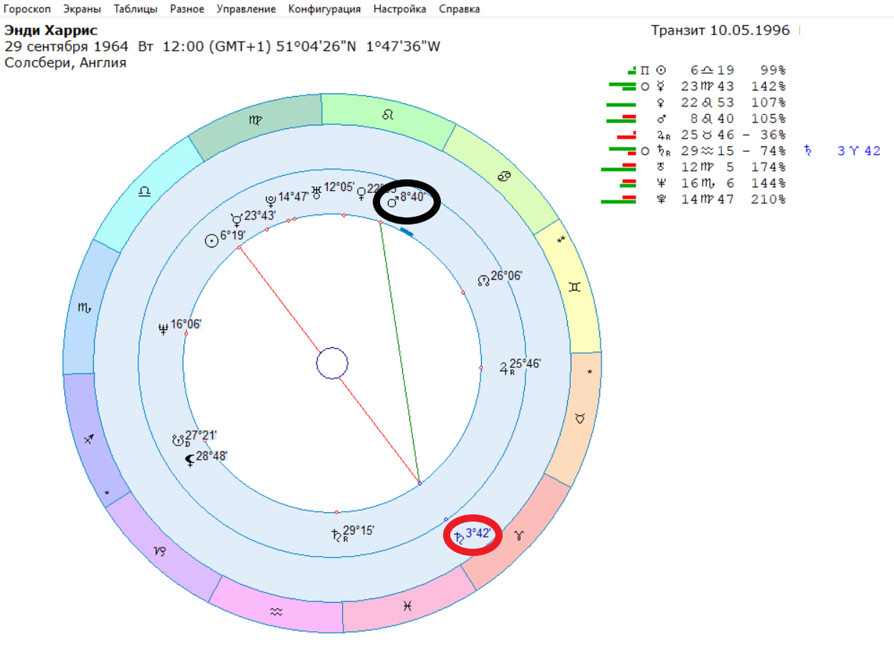The width and height of the screenshot is (894, 655).
Task: Click the red strength bar beside Jupiter row
Action: pos(627,136)
